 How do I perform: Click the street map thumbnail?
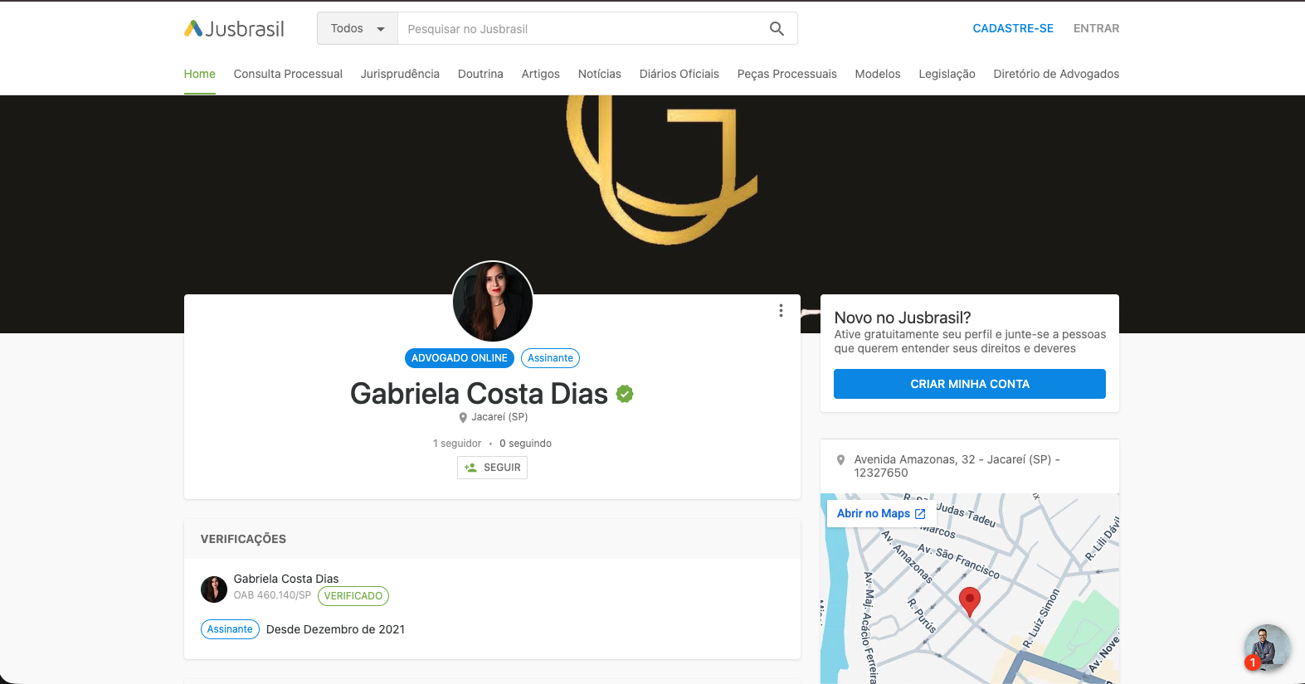point(970,589)
